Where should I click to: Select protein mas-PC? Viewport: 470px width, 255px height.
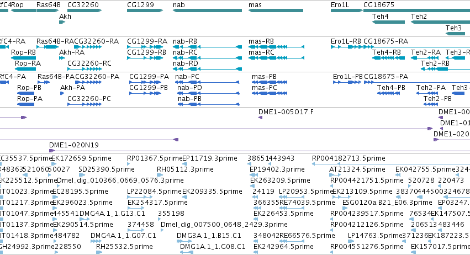point(270,93)
